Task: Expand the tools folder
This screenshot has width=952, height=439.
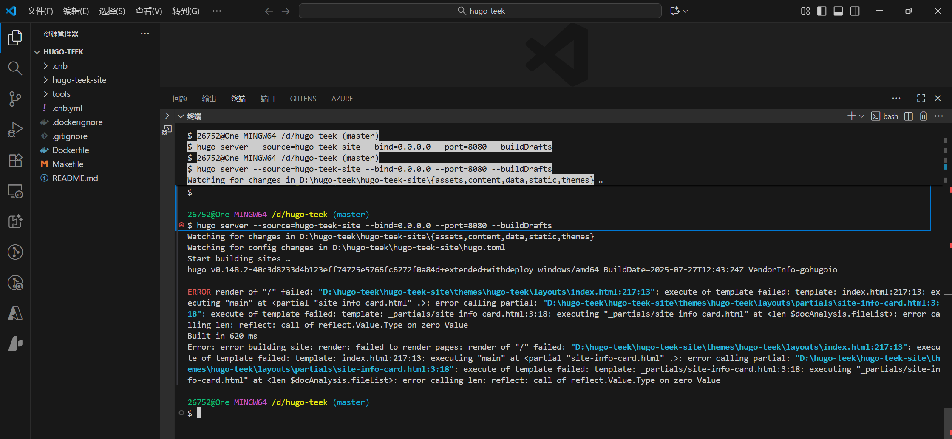Action: click(x=61, y=94)
